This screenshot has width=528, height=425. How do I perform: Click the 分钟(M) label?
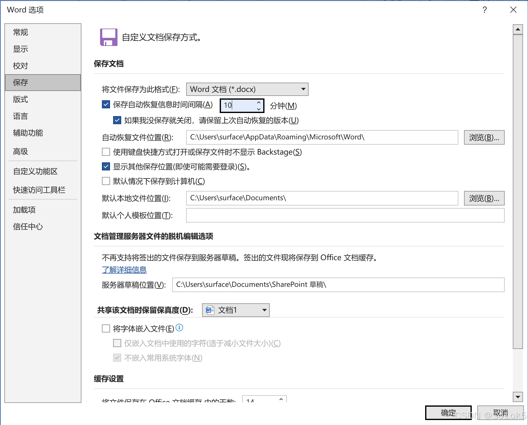(x=283, y=106)
